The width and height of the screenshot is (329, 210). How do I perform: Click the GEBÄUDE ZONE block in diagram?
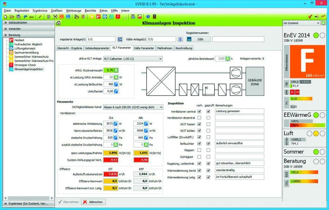pyautogui.click(x=255, y=82)
